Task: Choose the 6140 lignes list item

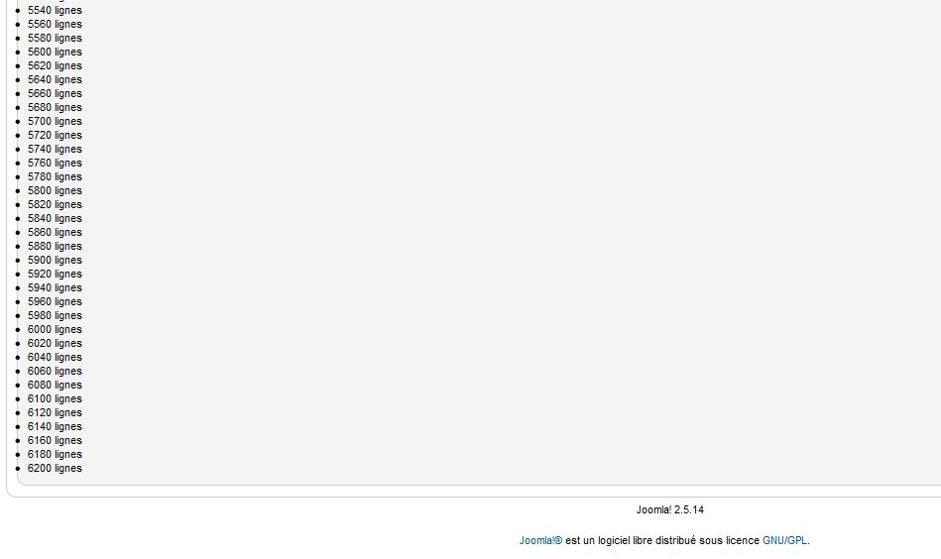Action: [x=55, y=426]
